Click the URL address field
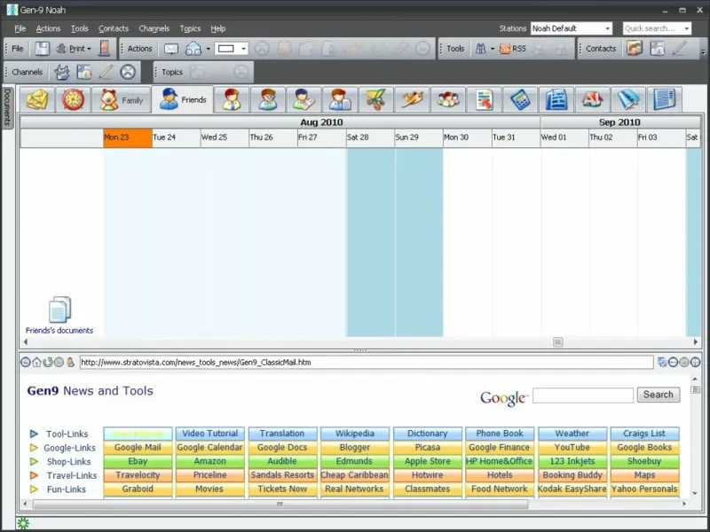710x532 pixels. (367, 363)
